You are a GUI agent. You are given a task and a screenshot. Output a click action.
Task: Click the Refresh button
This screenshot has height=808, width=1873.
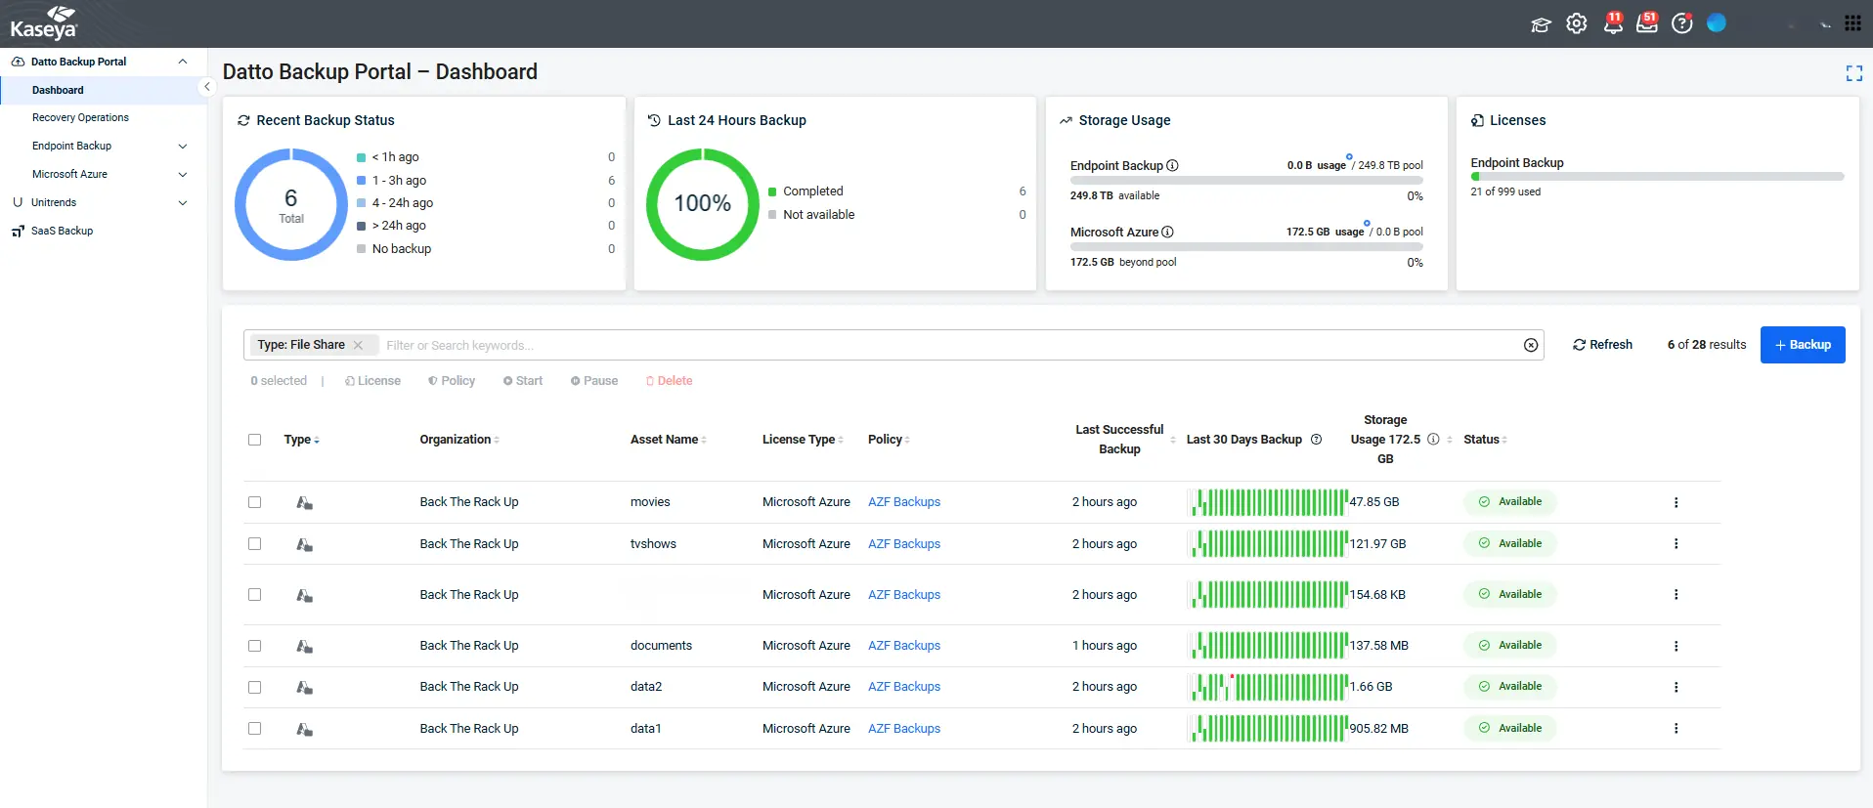point(1602,345)
